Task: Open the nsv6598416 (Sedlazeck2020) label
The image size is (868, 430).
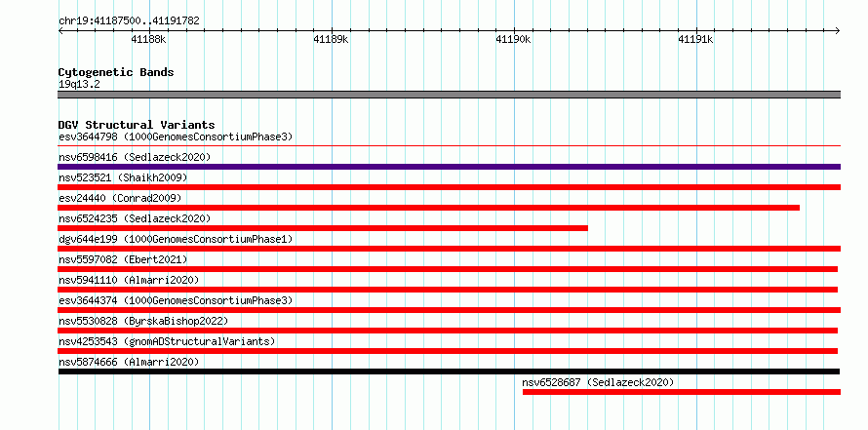Action: [135, 157]
